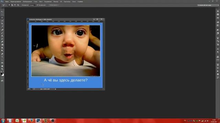Viewport: 220px width, 123px height.
Task: Choose Subtract from selection mode
Action: (x=15, y=5)
